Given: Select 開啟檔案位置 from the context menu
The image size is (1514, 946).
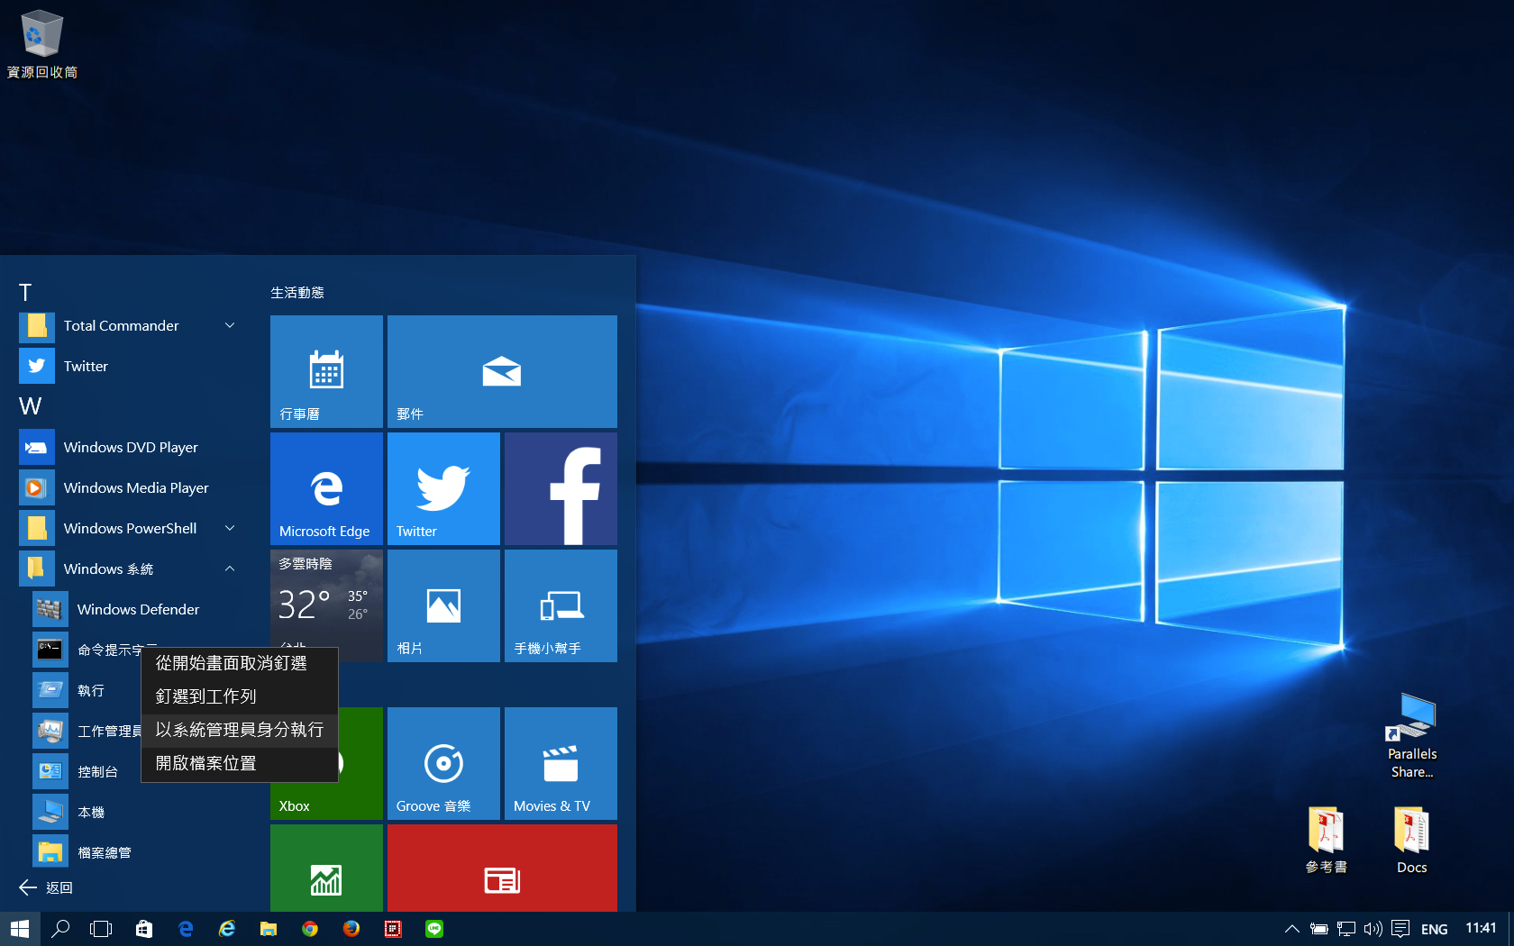Looking at the screenshot, I should 239,763.
